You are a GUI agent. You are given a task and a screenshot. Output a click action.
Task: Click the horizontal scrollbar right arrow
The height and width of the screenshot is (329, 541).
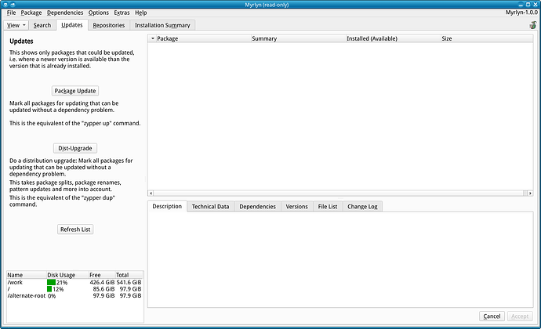(x=530, y=193)
